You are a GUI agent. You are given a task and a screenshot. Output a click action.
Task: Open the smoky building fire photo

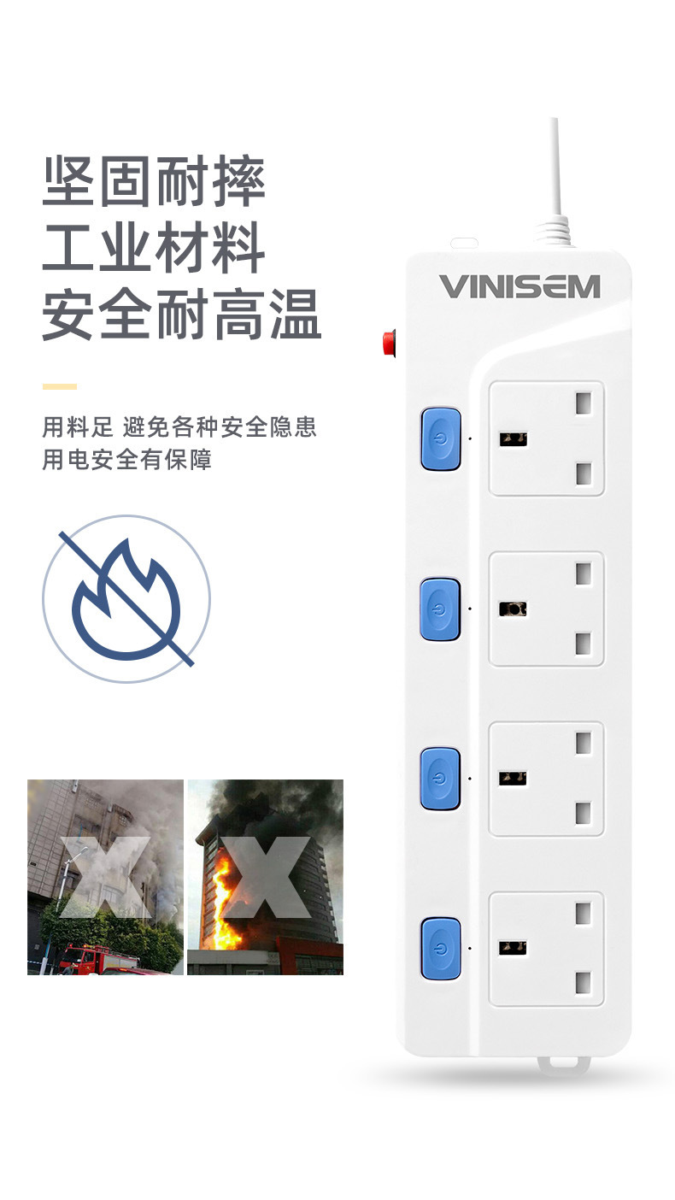coord(105,877)
